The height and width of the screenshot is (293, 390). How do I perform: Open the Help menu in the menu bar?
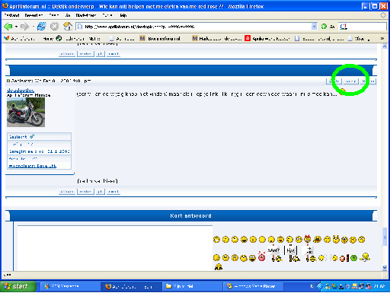pyautogui.click(x=123, y=15)
